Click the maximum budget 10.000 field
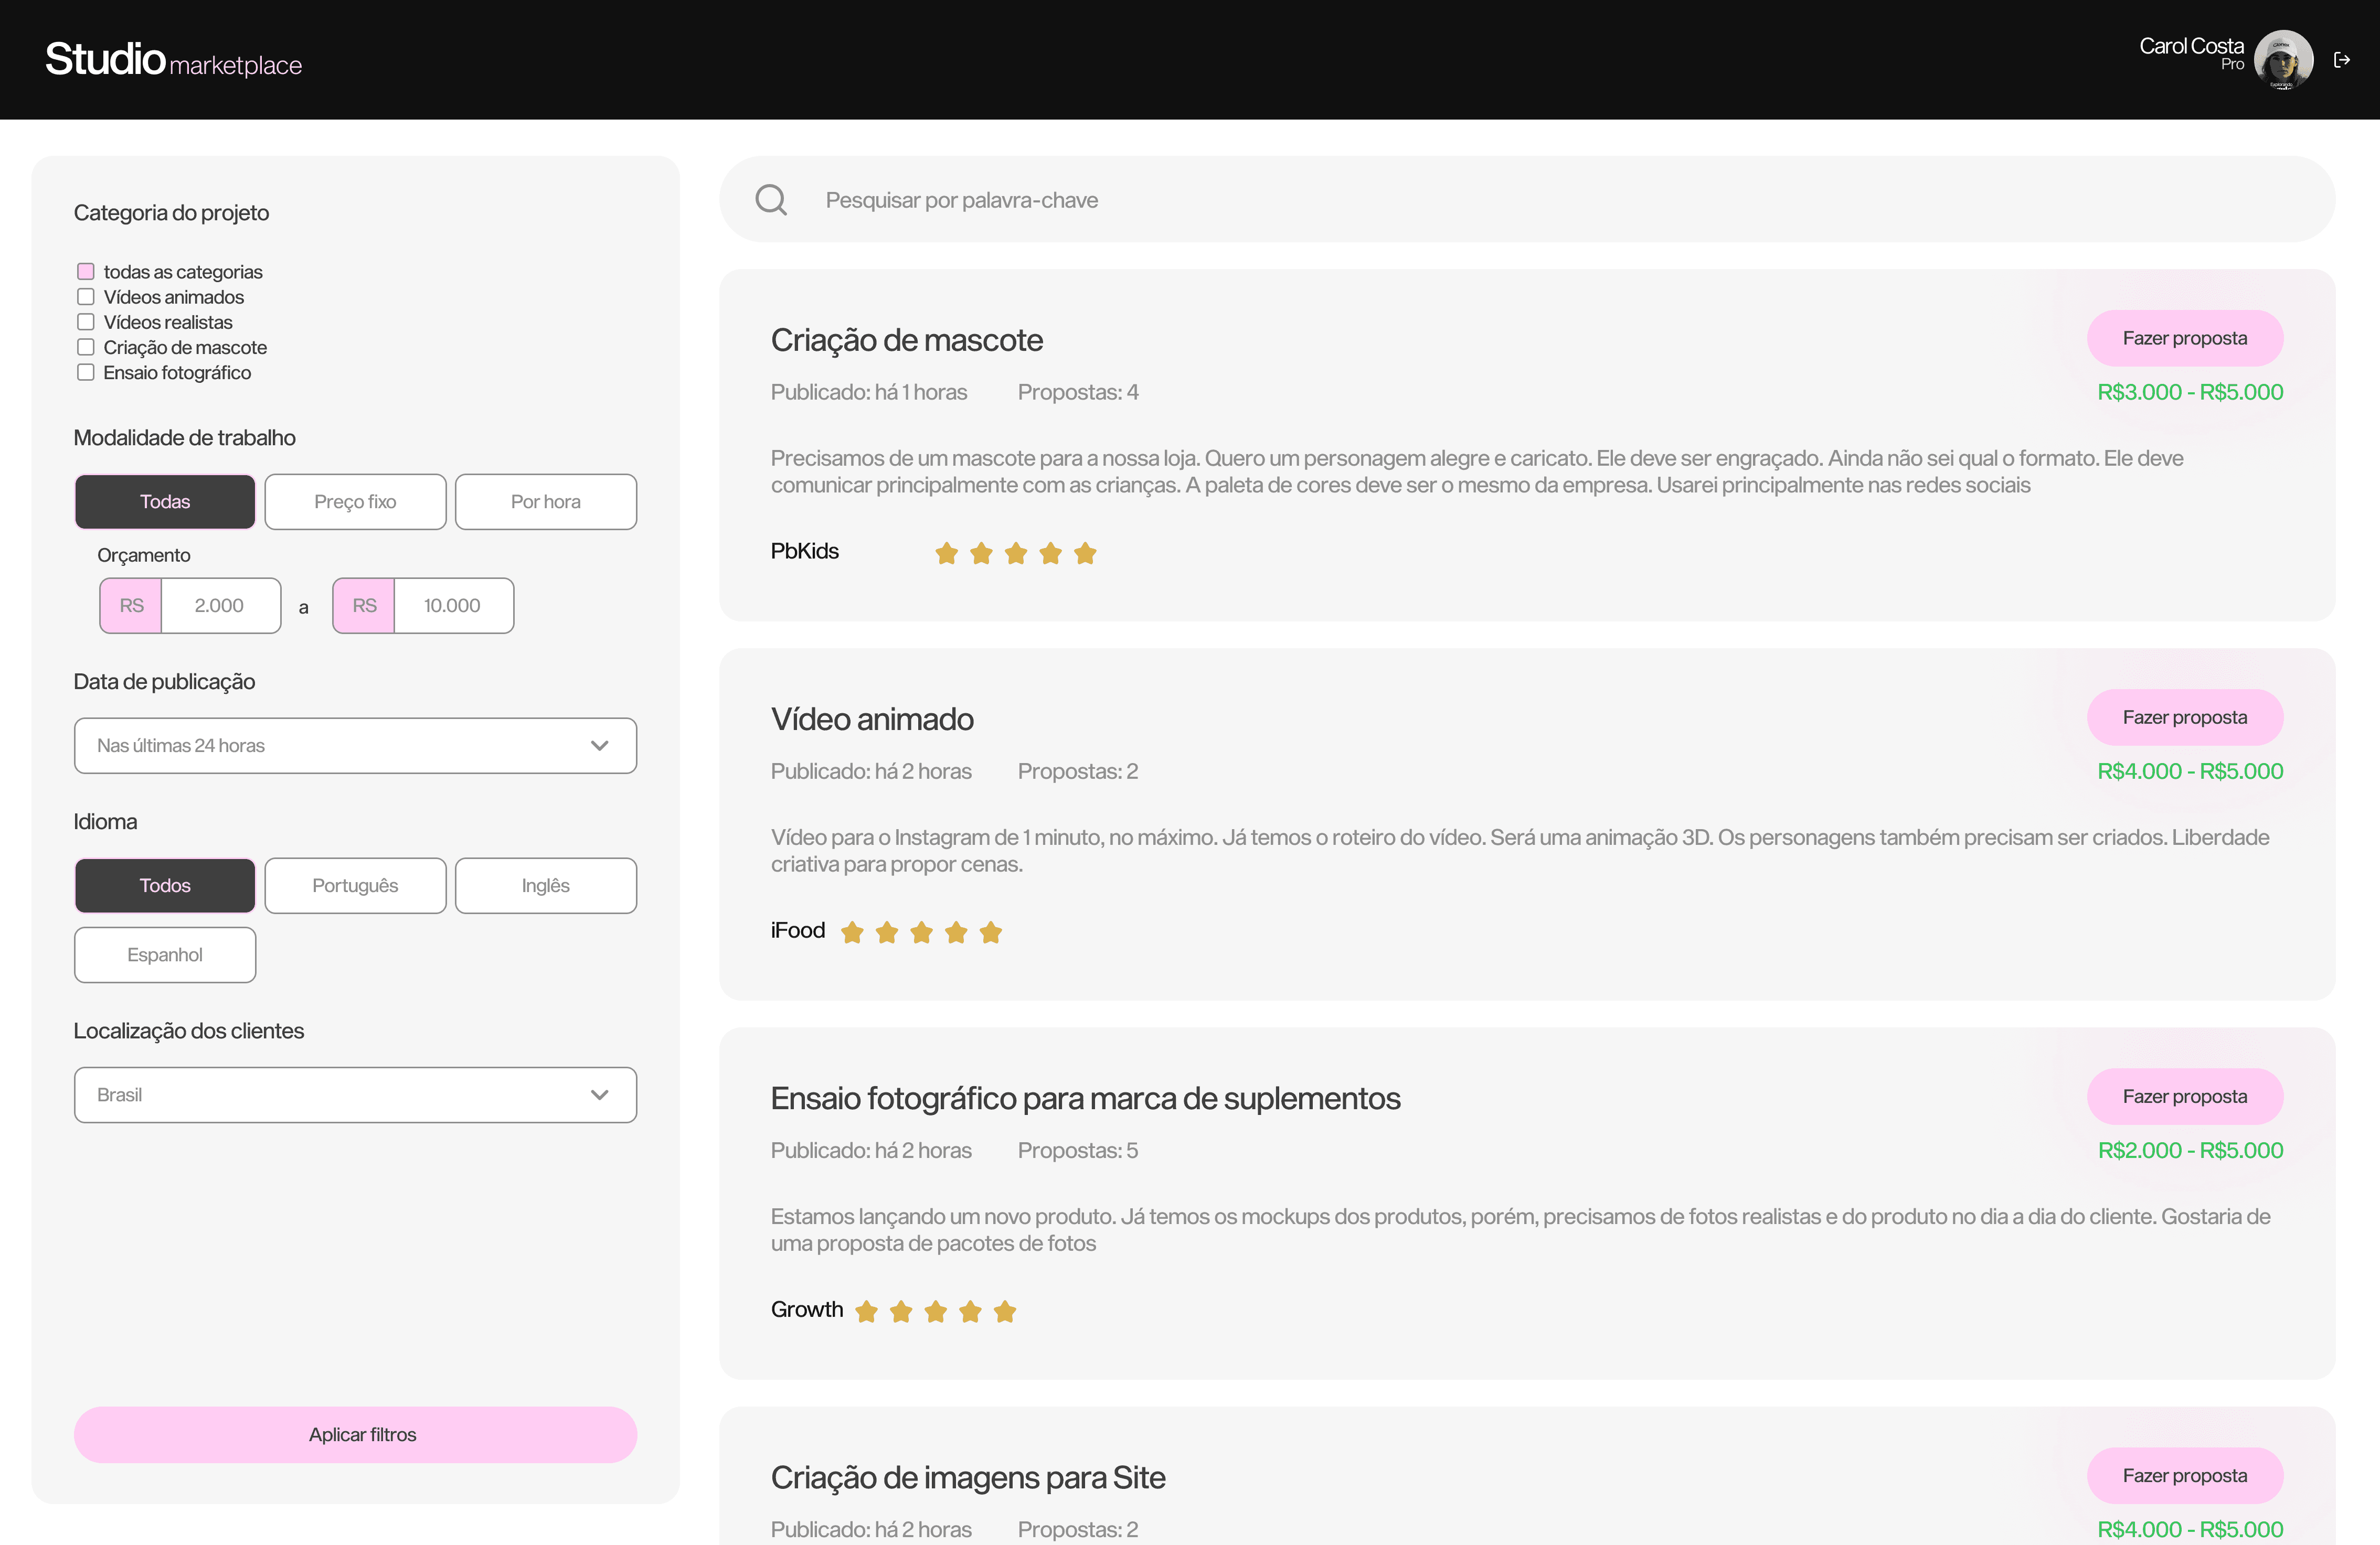The height and width of the screenshot is (1545, 2380). tap(452, 606)
